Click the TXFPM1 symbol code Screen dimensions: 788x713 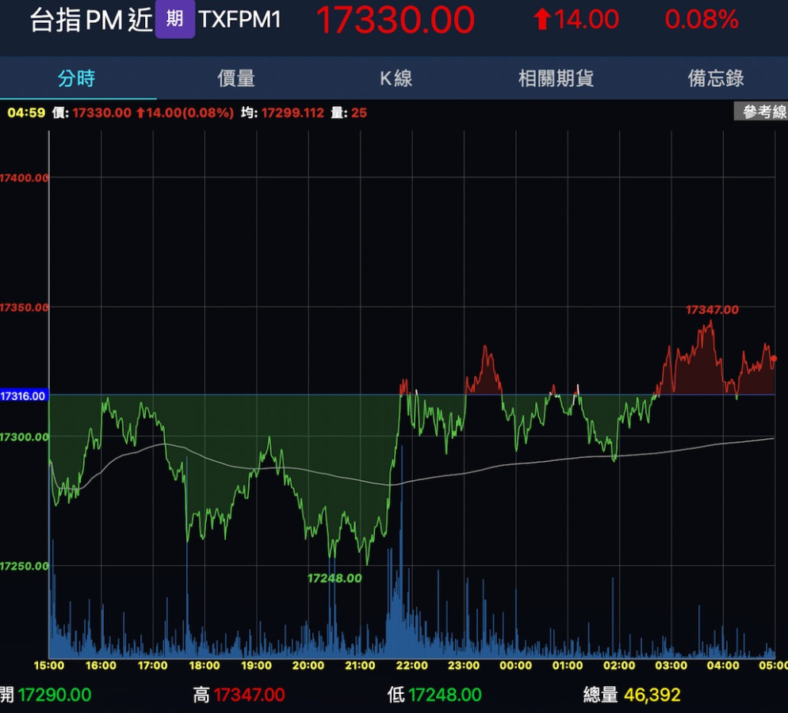tap(239, 20)
